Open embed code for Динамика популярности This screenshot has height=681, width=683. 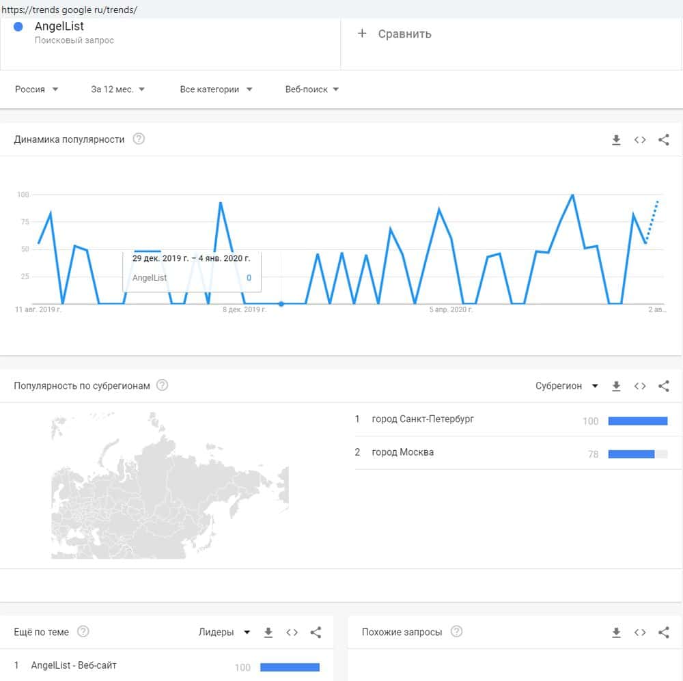coord(640,140)
